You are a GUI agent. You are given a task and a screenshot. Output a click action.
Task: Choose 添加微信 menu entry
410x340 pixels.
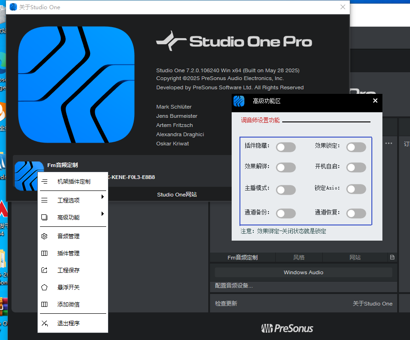click(x=73, y=304)
